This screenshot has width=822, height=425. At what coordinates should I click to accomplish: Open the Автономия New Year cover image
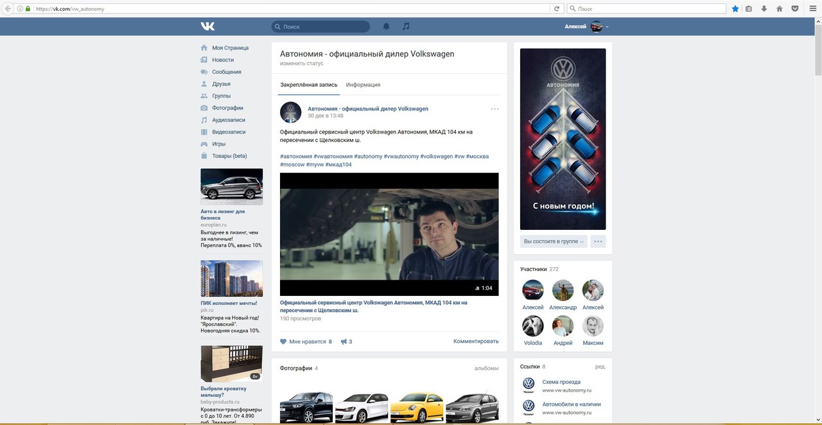pos(563,139)
